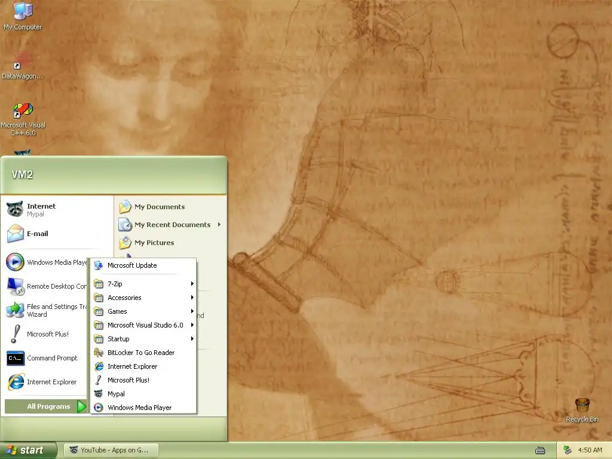
Task: Open the Recycle Bin on the desktop
Action: coord(582,410)
